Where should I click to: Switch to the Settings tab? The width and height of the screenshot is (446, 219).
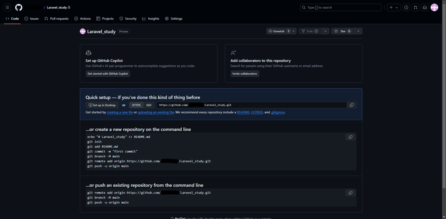click(176, 18)
